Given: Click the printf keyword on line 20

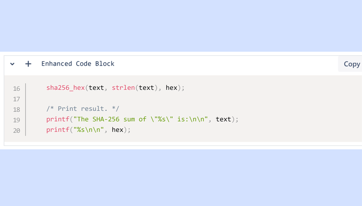Looking at the screenshot, I should (x=58, y=130).
